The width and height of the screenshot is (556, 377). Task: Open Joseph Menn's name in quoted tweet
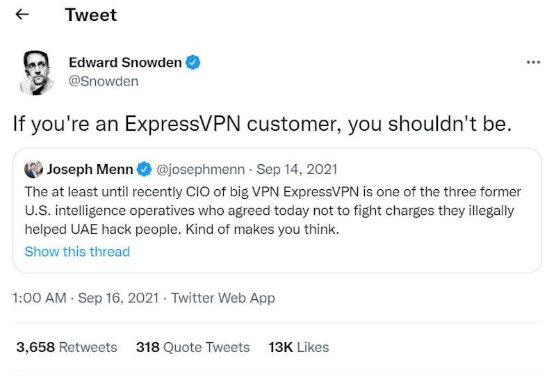[90, 169]
